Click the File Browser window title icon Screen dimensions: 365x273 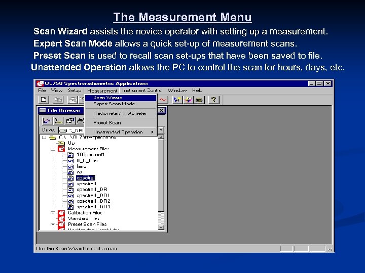click(43, 110)
